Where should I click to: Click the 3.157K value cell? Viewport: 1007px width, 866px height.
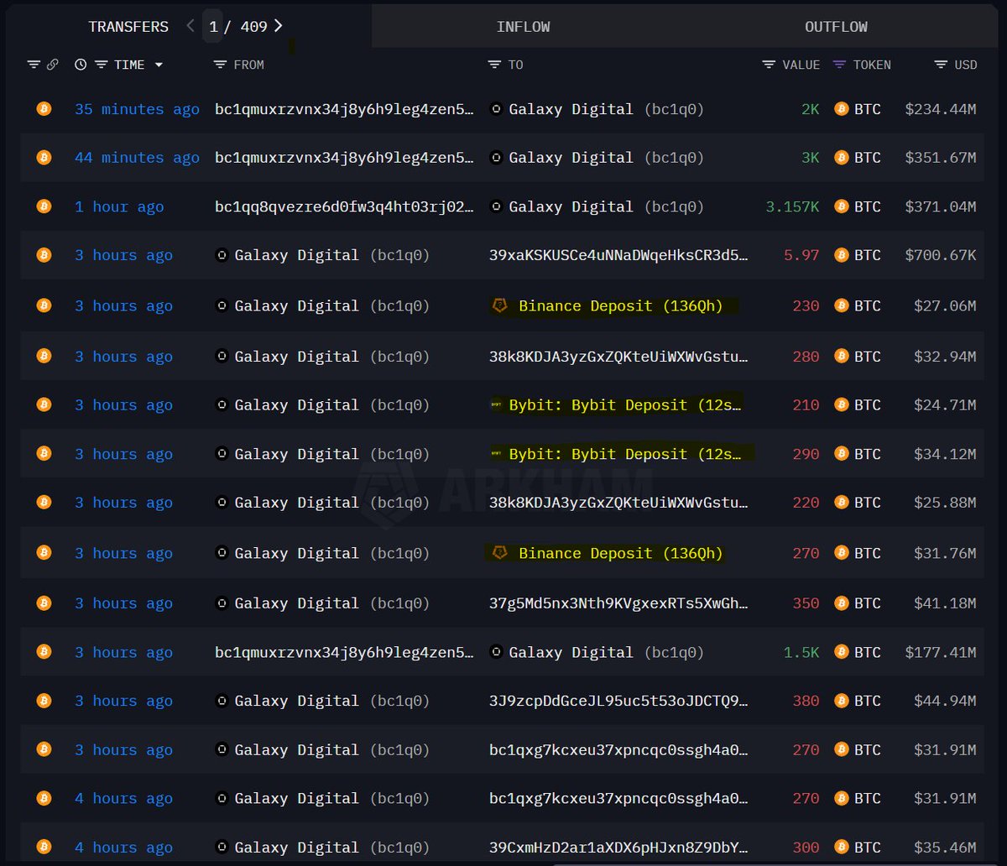(x=792, y=206)
